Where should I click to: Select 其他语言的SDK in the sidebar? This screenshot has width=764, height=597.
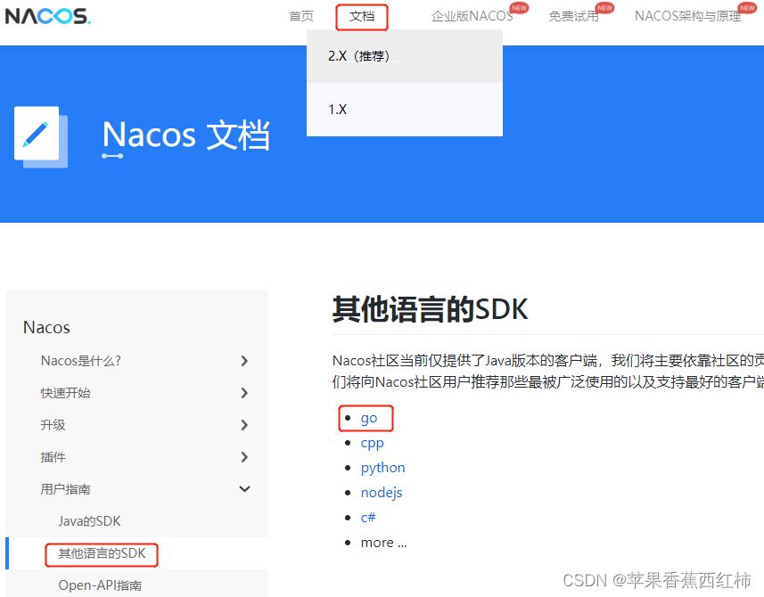coord(101,553)
